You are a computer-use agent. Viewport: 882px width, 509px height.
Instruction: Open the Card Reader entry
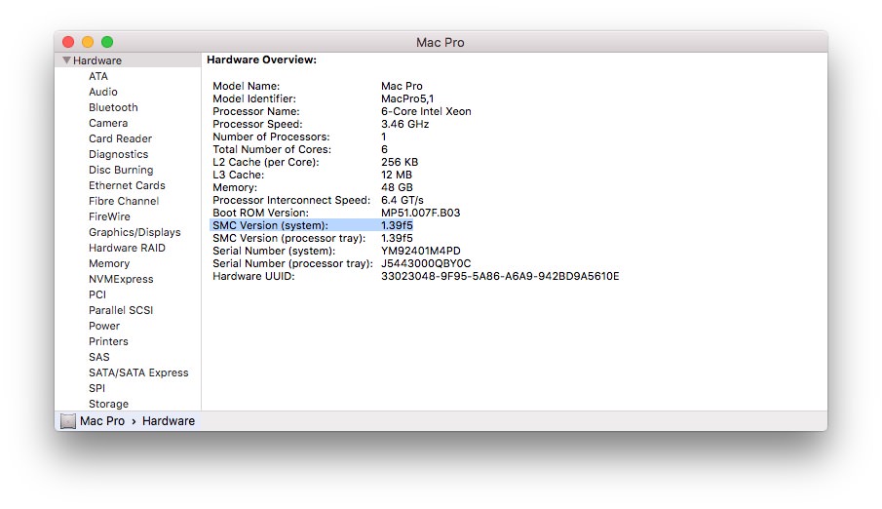coord(121,138)
